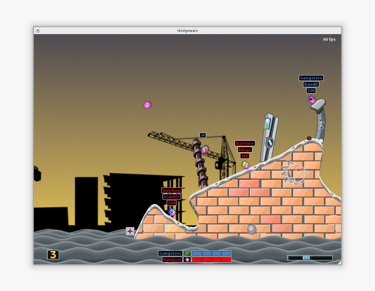
Task: Click the health crate with red cross
Action: pyautogui.click(x=130, y=231)
